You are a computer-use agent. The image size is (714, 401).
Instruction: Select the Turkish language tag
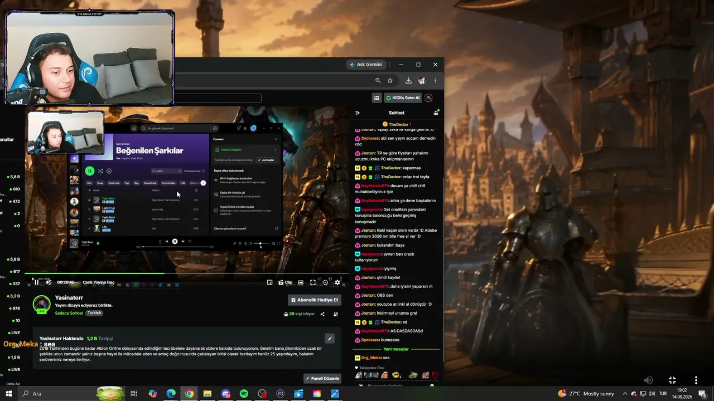pos(94,313)
